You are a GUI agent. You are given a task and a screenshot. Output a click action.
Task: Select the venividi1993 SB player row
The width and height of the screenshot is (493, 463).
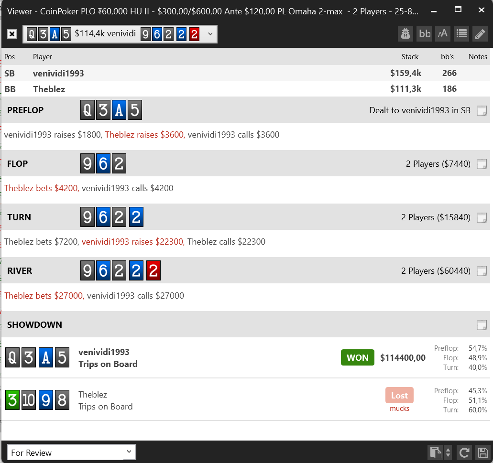click(246, 73)
